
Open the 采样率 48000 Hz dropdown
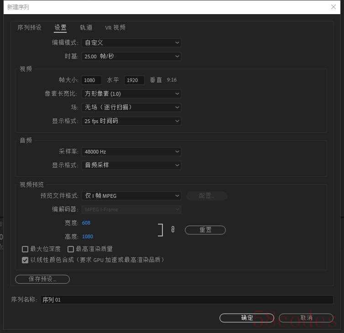131,152
